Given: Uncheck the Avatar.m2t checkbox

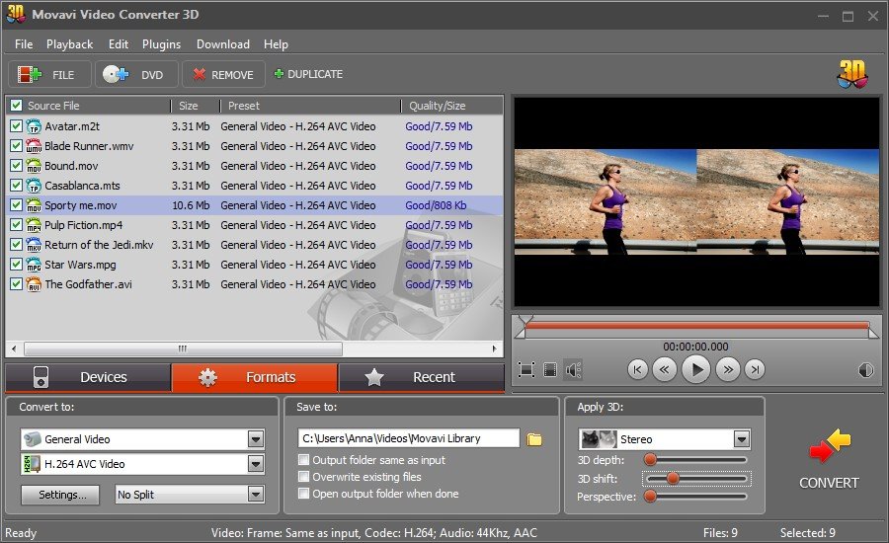Looking at the screenshot, I should pos(17,126).
